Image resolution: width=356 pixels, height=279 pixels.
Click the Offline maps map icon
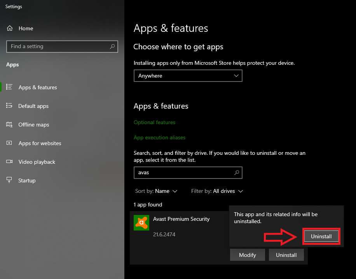tap(9, 125)
